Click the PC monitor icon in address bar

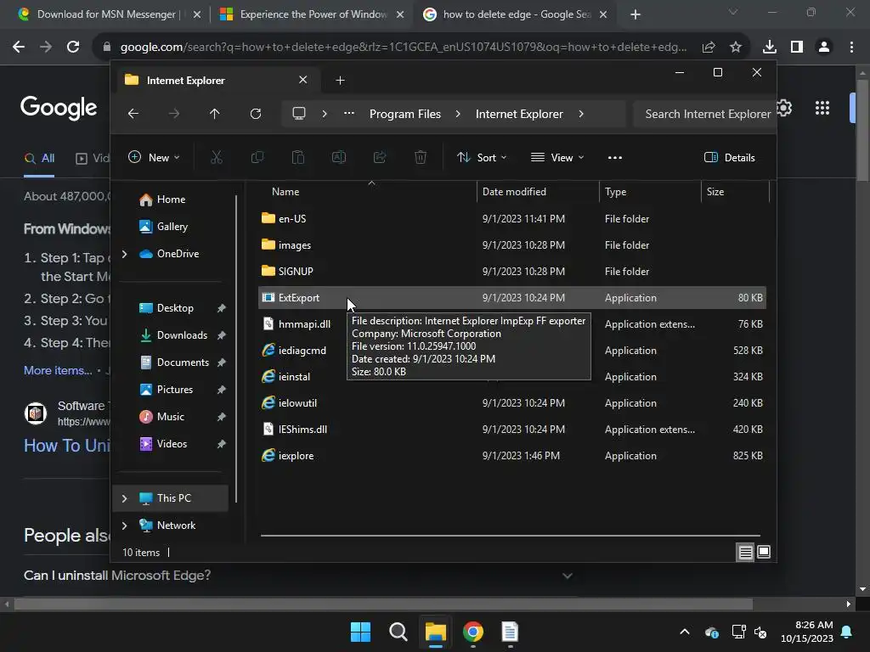[x=299, y=114]
